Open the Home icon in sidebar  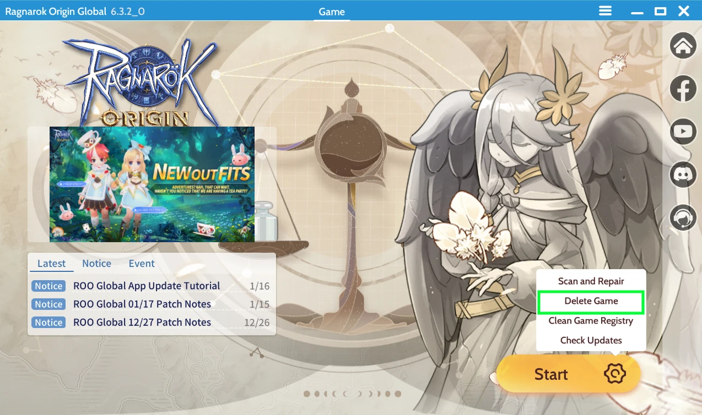click(683, 46)
